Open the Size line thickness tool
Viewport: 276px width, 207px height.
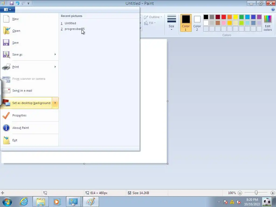pyautogui.click(x=171, y=23)
